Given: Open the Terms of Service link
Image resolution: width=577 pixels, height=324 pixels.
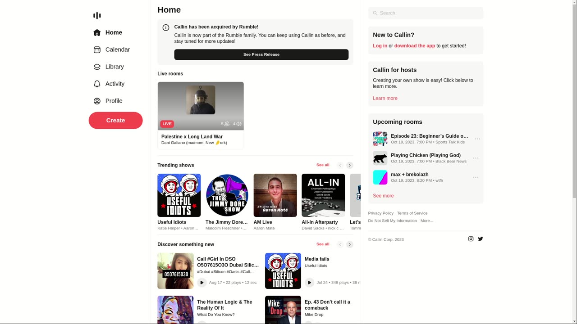Looking at the screenshot, I should coord(412,213).
